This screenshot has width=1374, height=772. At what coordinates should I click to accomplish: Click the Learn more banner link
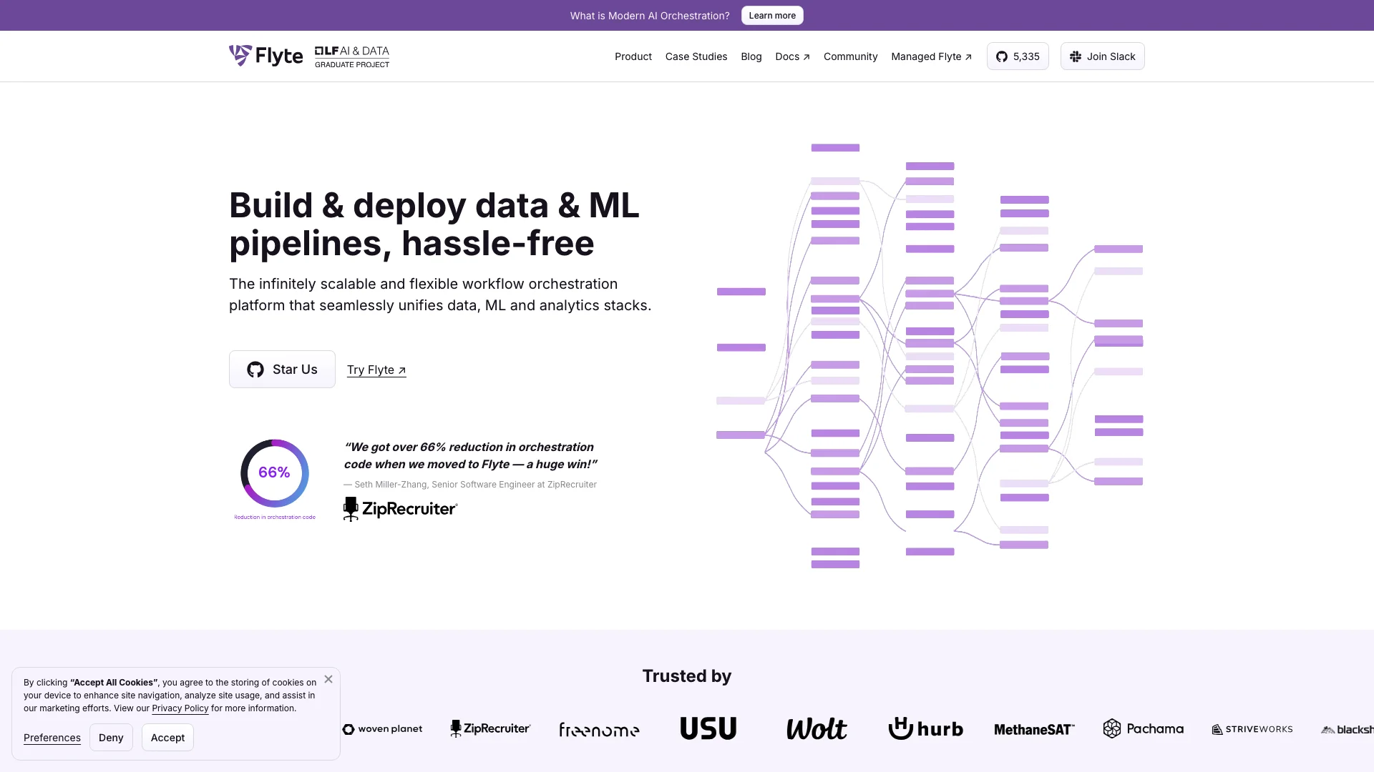pyautogui.click(x=772, y=15)
